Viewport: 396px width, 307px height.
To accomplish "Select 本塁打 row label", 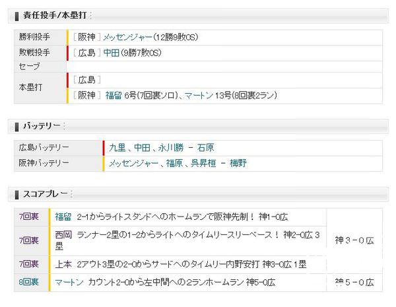I will (30, 87).
